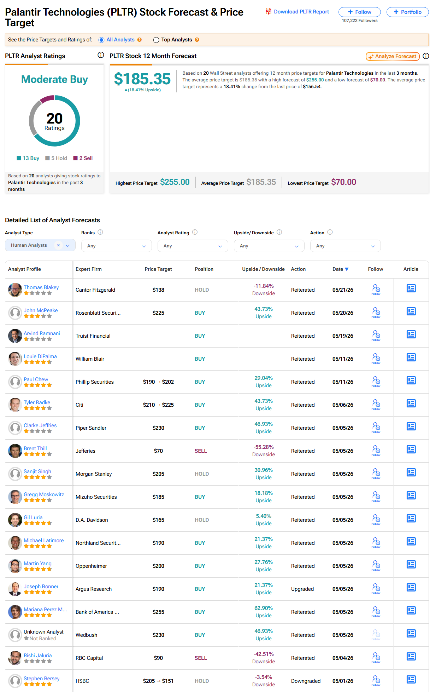Viewport: 430px width, 692px height.
Task: Select Top Analysts radio button
Action: click(x=156, y=40)
